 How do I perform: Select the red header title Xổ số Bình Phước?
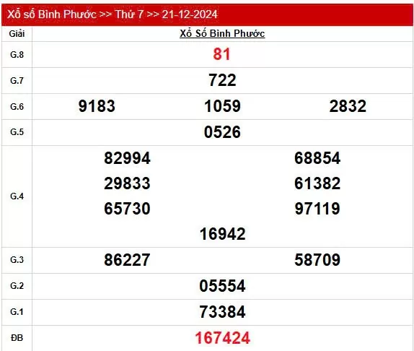(x=52, y=14)
